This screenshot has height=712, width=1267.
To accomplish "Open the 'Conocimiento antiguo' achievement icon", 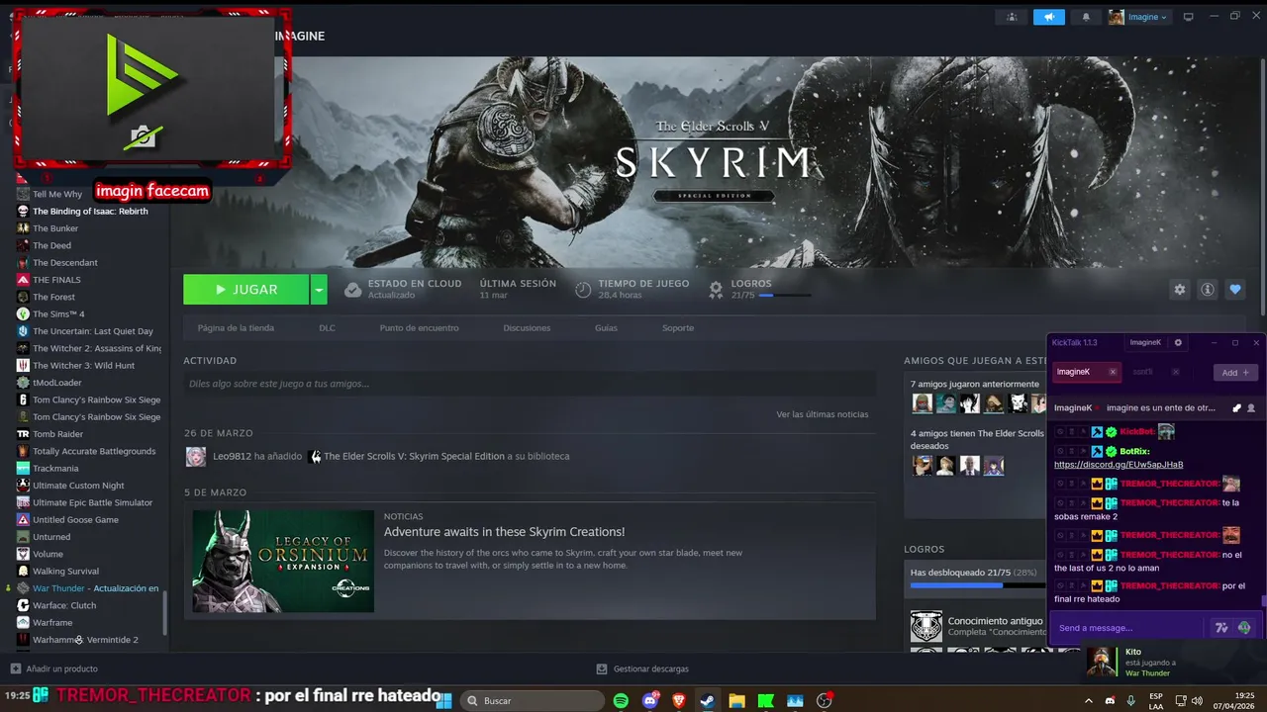I will (x=926, y=627).
